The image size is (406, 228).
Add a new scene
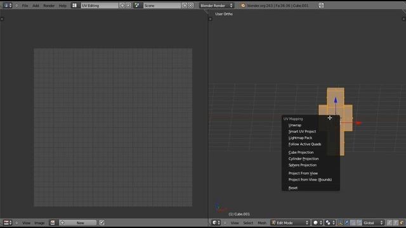[185, 6]
